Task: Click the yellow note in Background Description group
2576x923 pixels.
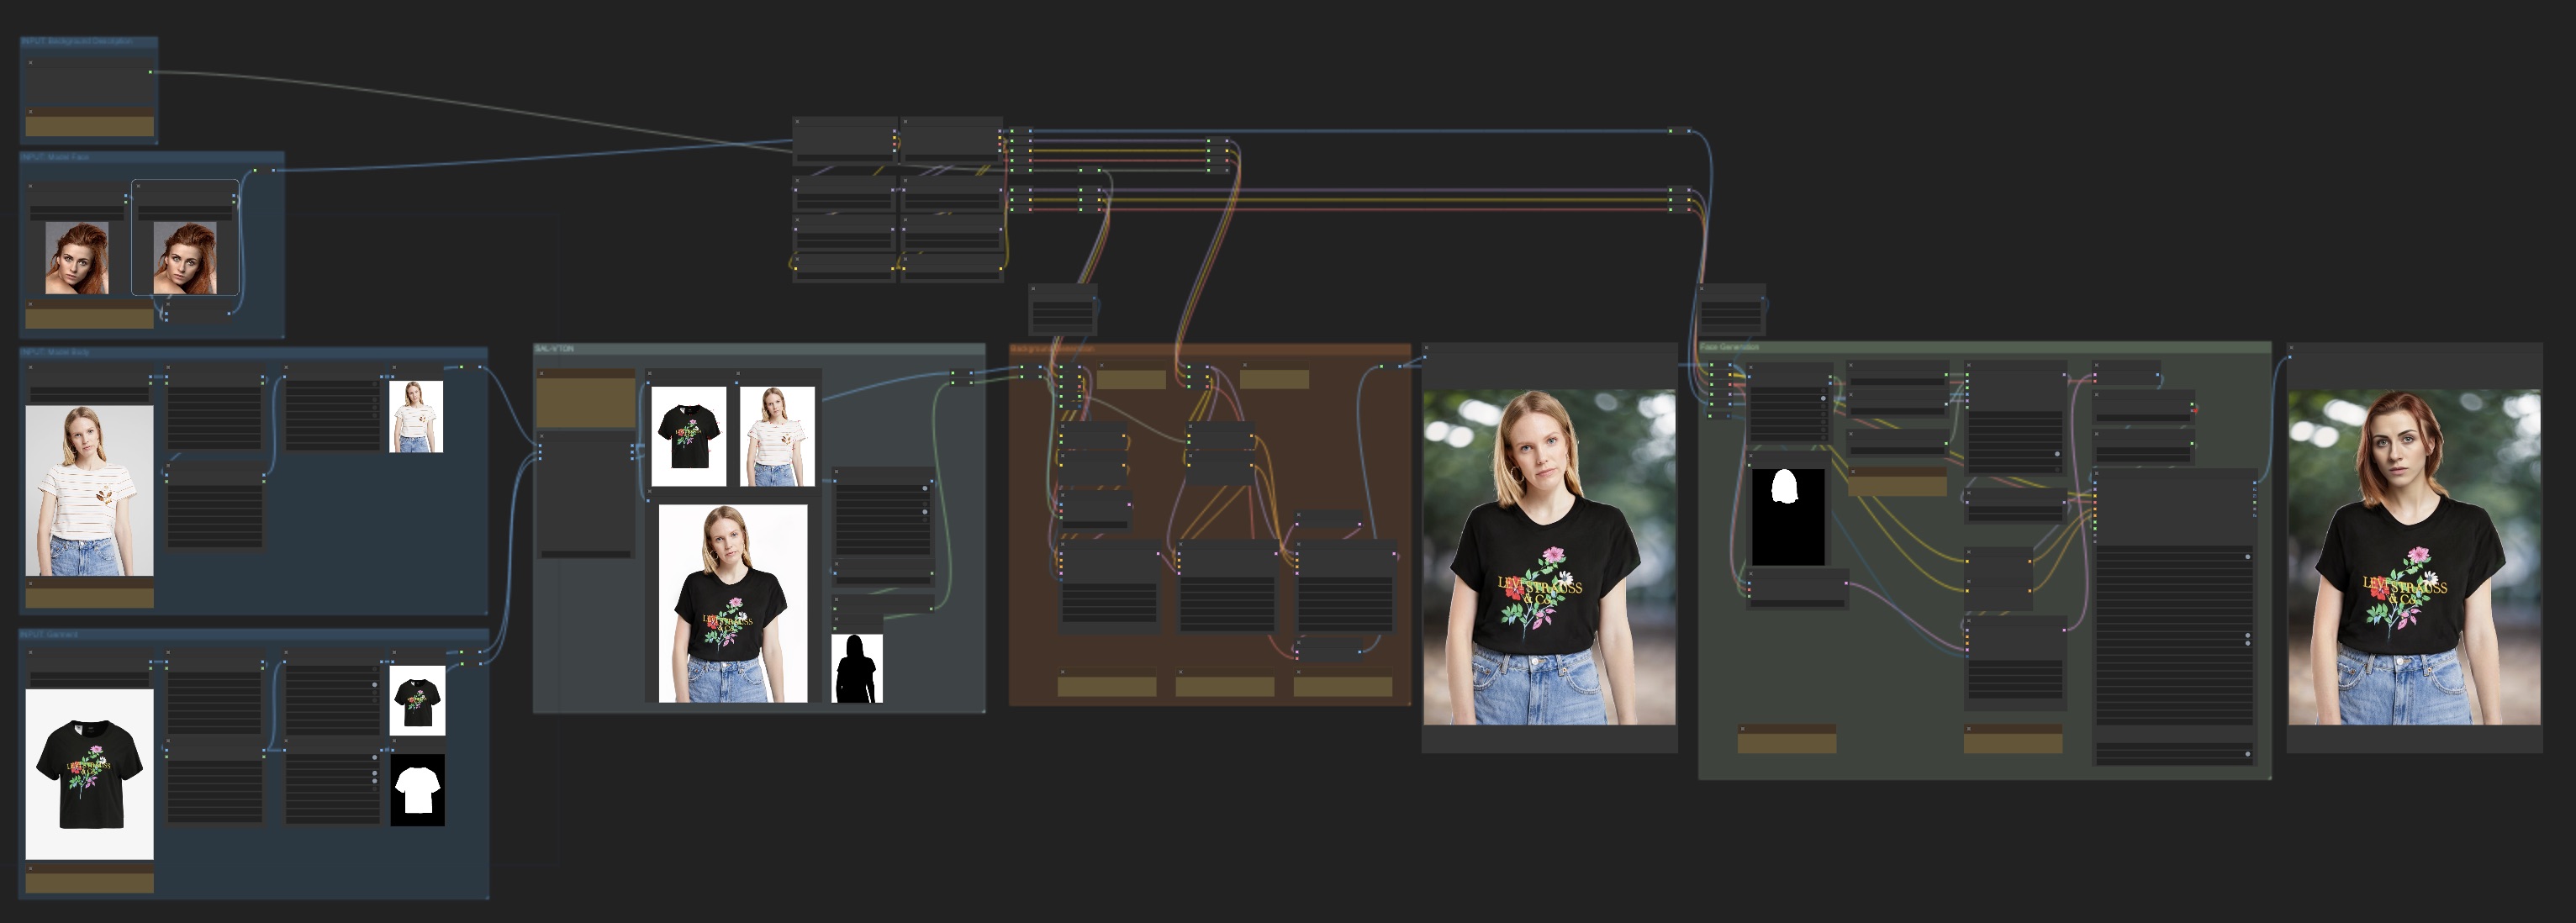Action: point(89,126)
